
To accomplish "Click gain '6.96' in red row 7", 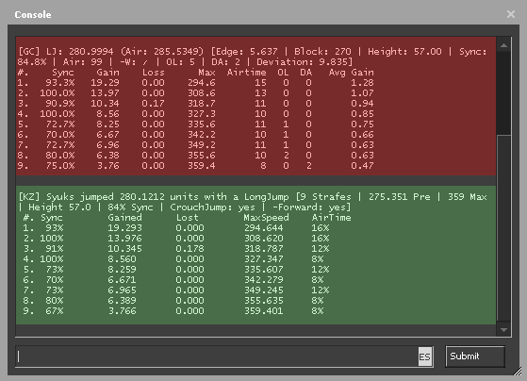I will coord(107,145).
